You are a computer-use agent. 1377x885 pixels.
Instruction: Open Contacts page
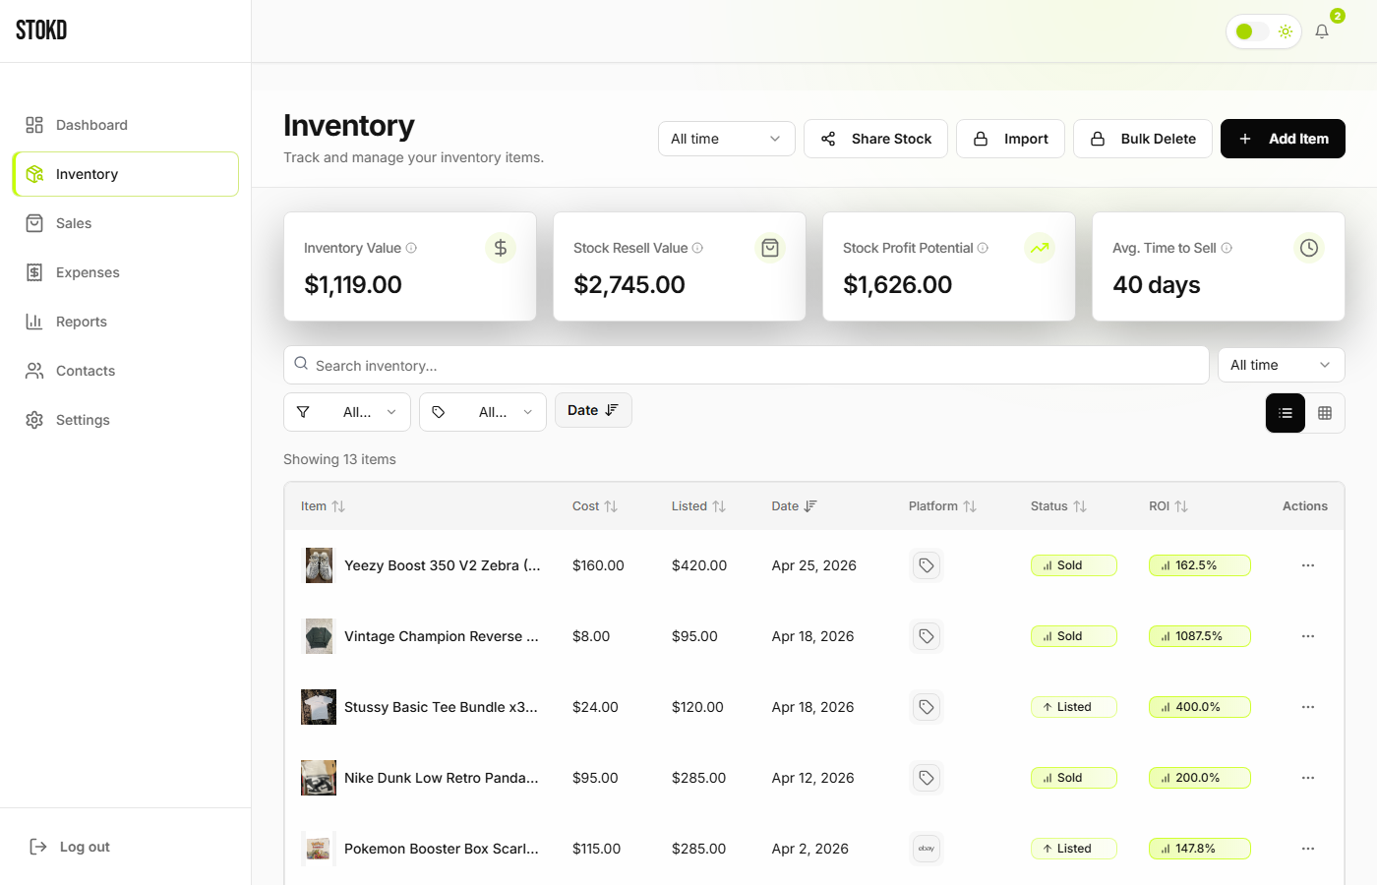[x=126, y=371]
